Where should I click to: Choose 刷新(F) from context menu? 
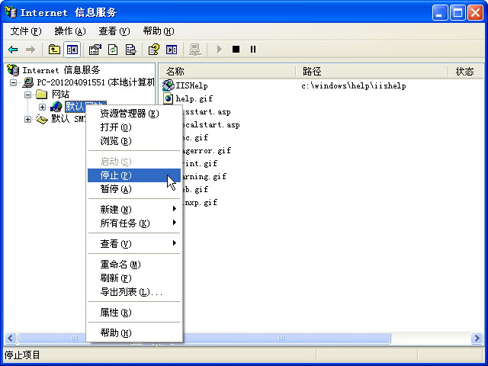coord(134,278)
